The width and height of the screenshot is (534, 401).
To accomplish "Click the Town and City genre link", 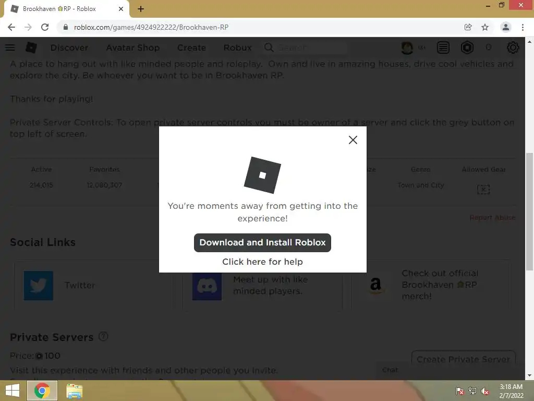I will (x=421, y=185).
